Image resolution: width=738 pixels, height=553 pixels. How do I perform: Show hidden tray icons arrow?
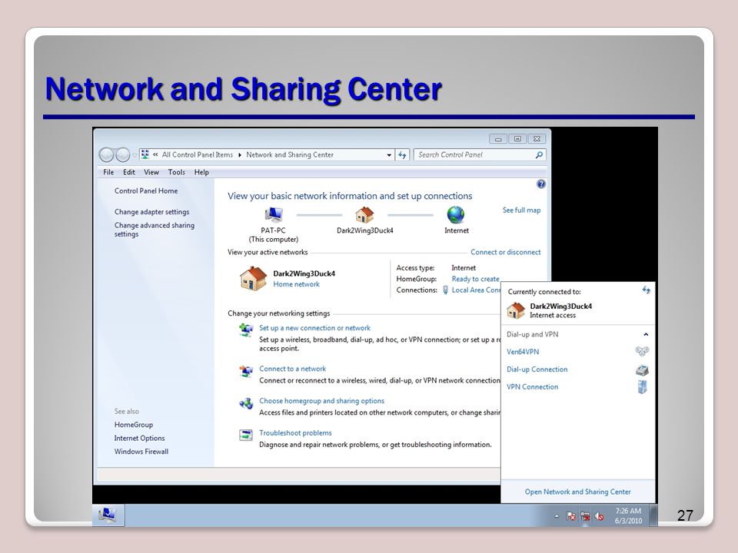click(557, 516)
